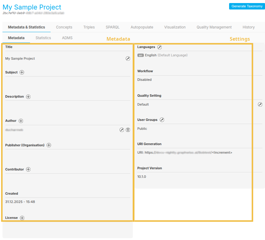Go to the History tab

(x=248, y=27)
